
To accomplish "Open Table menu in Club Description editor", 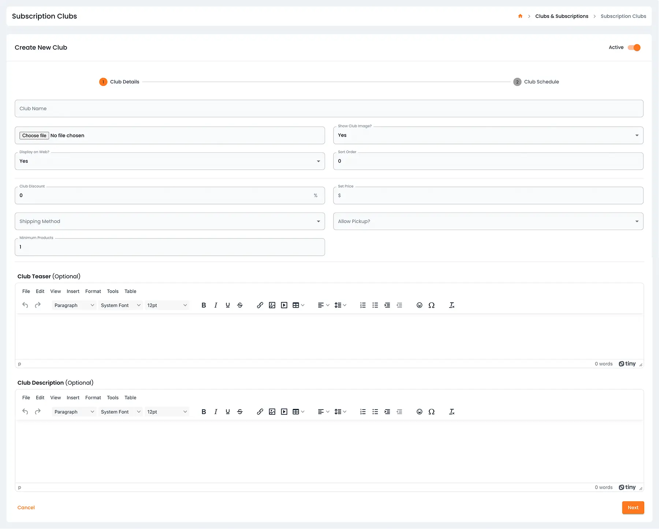I will coord(130,398).
